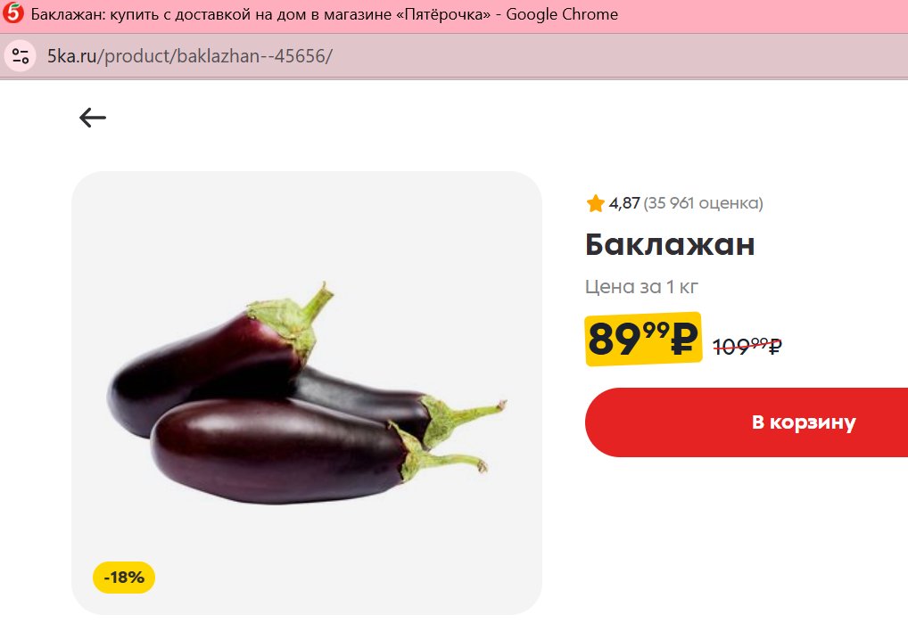The image size is (908, 623).
Task: Click the Pyaterochka logo icon in title bar
Action: 12,12
